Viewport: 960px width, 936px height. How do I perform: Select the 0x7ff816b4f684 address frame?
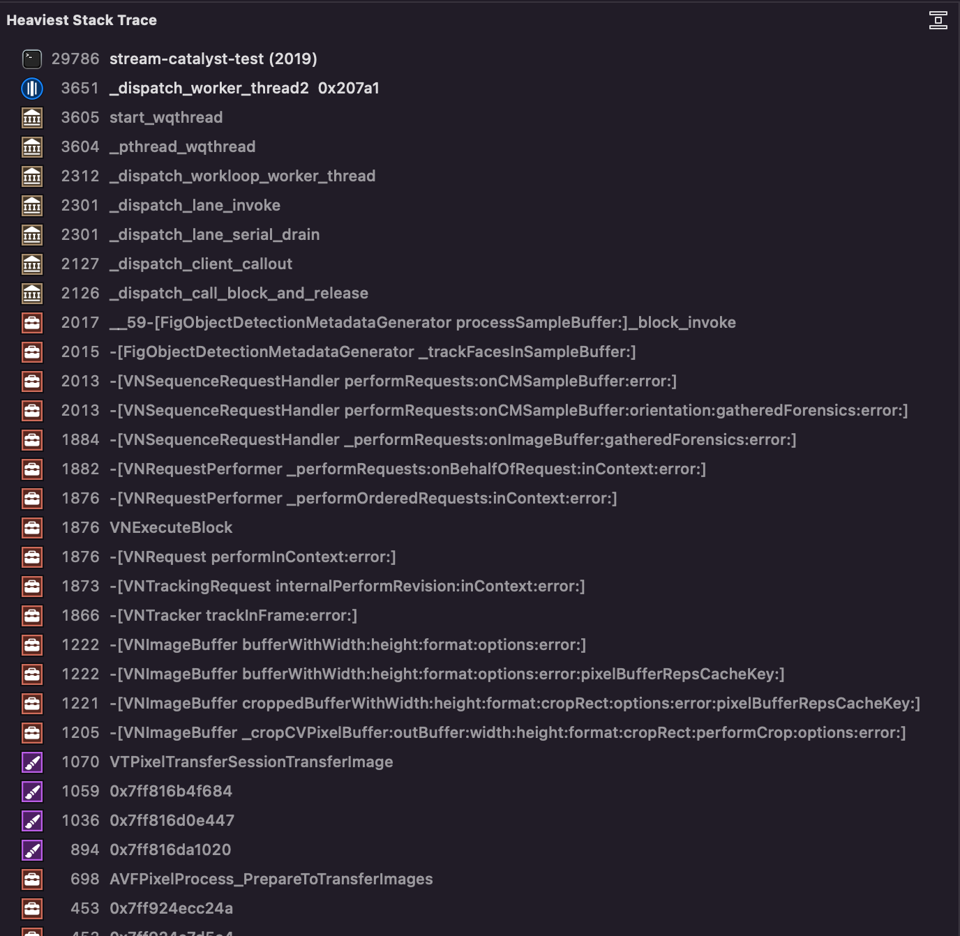171,792
